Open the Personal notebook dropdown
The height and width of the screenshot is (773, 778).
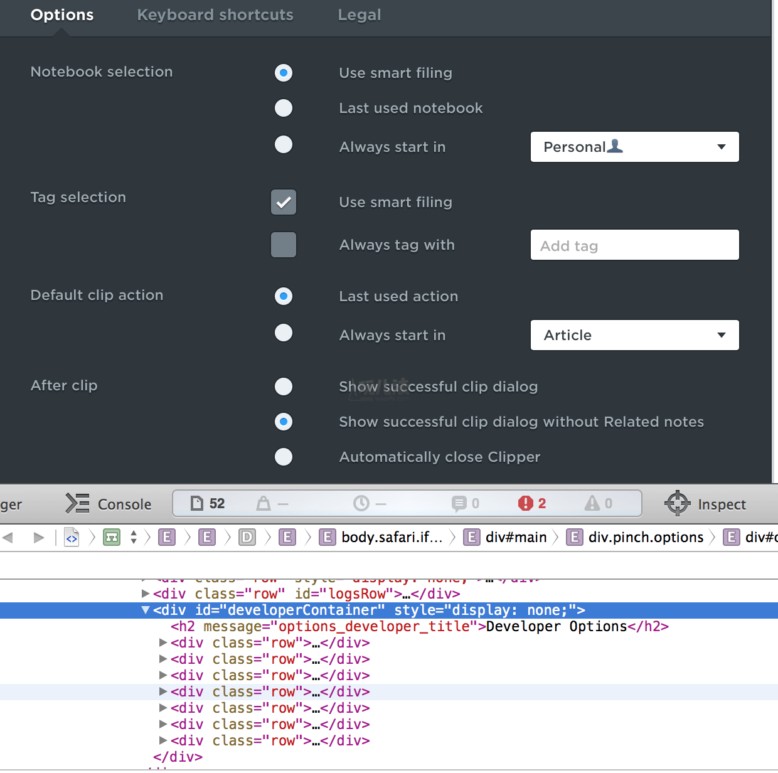click(x=635, y=147)
